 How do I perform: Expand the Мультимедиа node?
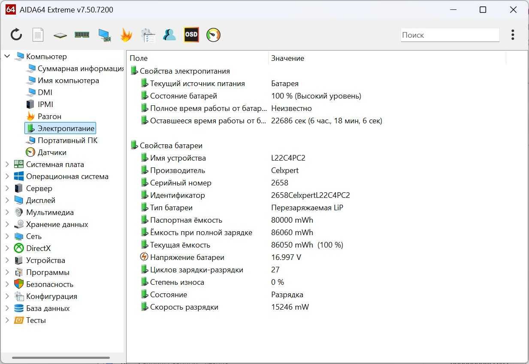point(7,212)
